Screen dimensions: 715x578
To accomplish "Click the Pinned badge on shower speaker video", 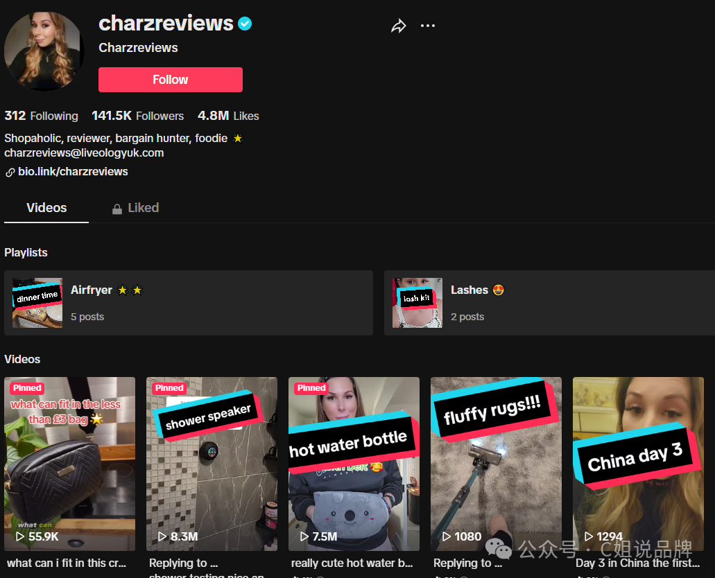I will (169, 388).
